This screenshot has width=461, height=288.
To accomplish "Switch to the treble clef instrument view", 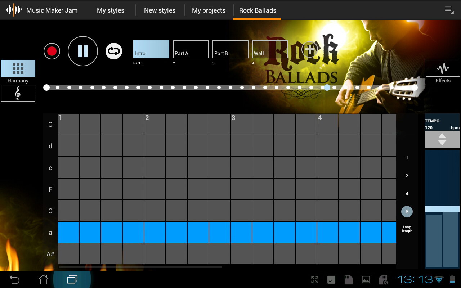I will pos(18,93).
